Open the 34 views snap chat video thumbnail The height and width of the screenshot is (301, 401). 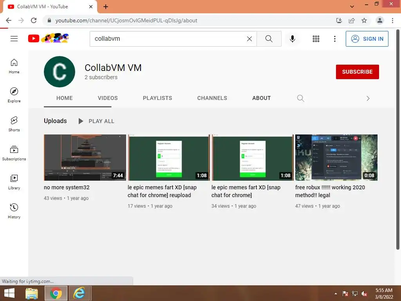[x=253, y=158]
